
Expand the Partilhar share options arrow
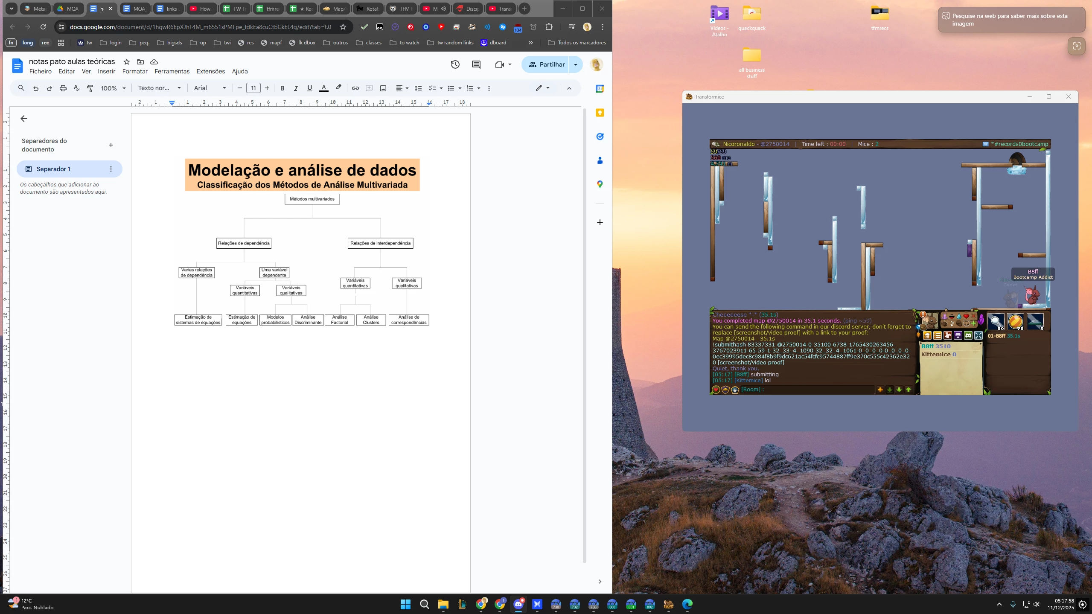tap(576, 64)
